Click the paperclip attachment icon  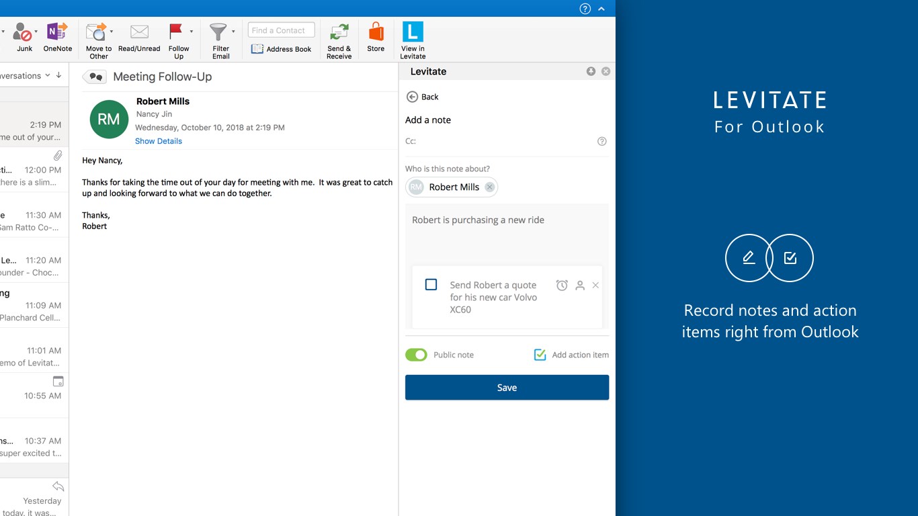(58, 155)
